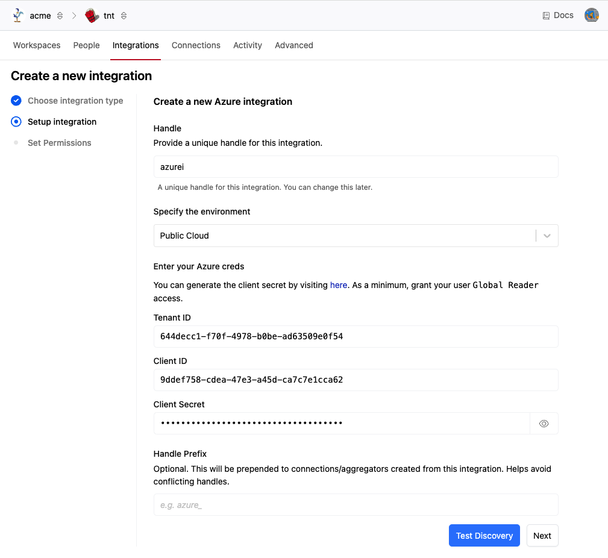608x558 pixels.
Task: Focus the Tenant ID field
Action: [x=356, y=337]
